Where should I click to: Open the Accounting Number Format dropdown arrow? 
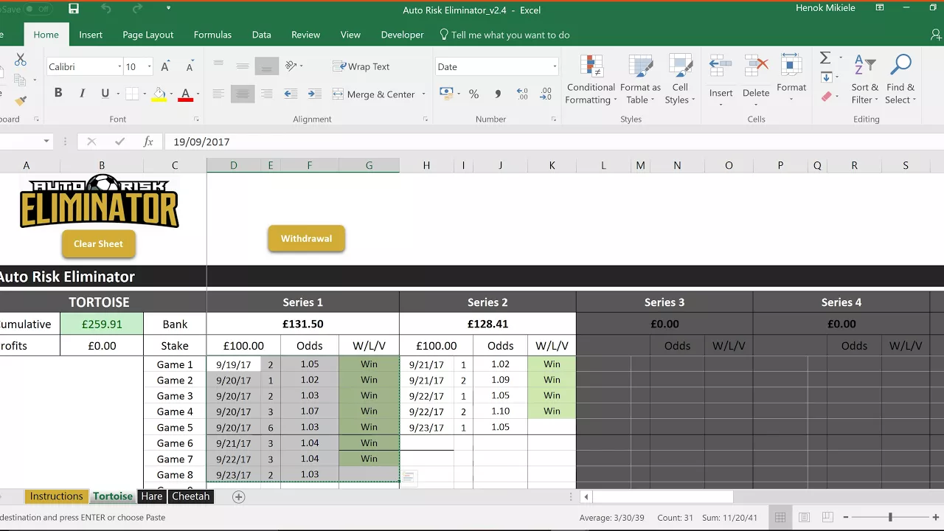click(x=459, y=94)
